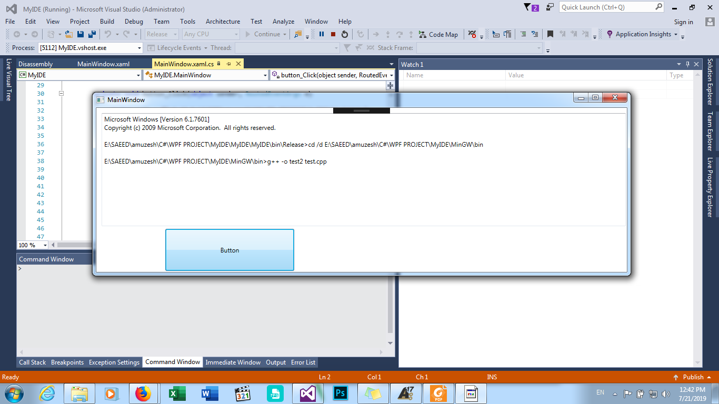Click the XAML debugging toolbar at MainWindow's top
Viewport: 719px width, 404px height.
362,110
